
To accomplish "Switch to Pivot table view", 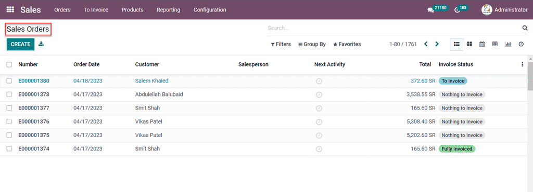I will (495, 44).
